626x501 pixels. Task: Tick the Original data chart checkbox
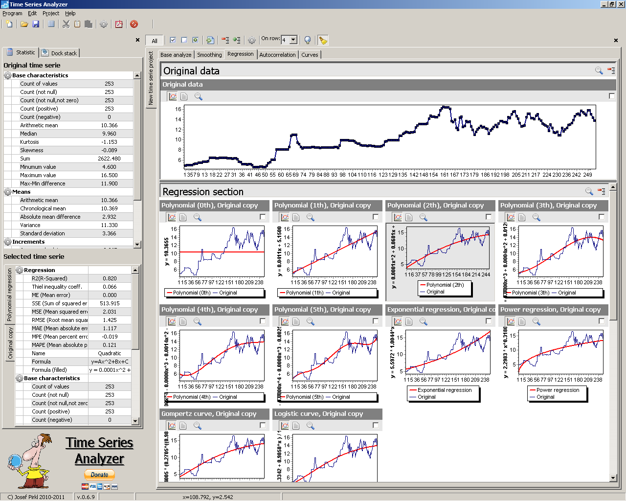[612, 96]
